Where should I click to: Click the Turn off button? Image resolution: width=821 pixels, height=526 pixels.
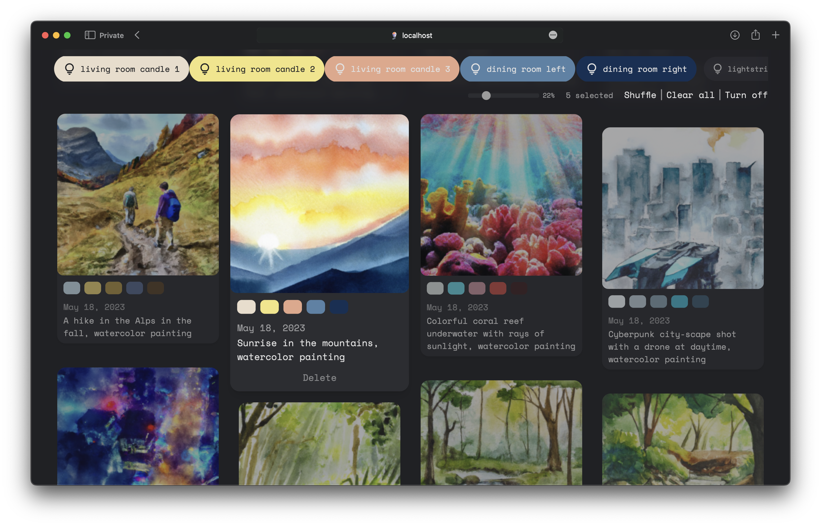click(x=746, y=95)
